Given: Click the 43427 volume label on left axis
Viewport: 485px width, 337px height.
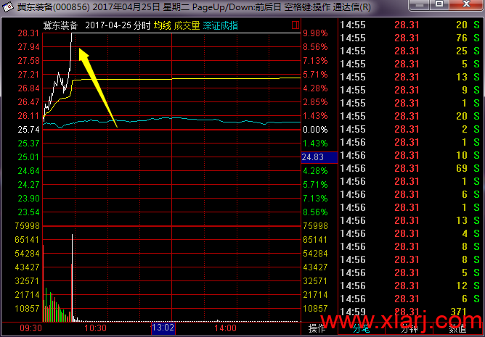Looking at the screenshot, I should tap(27, 267).
